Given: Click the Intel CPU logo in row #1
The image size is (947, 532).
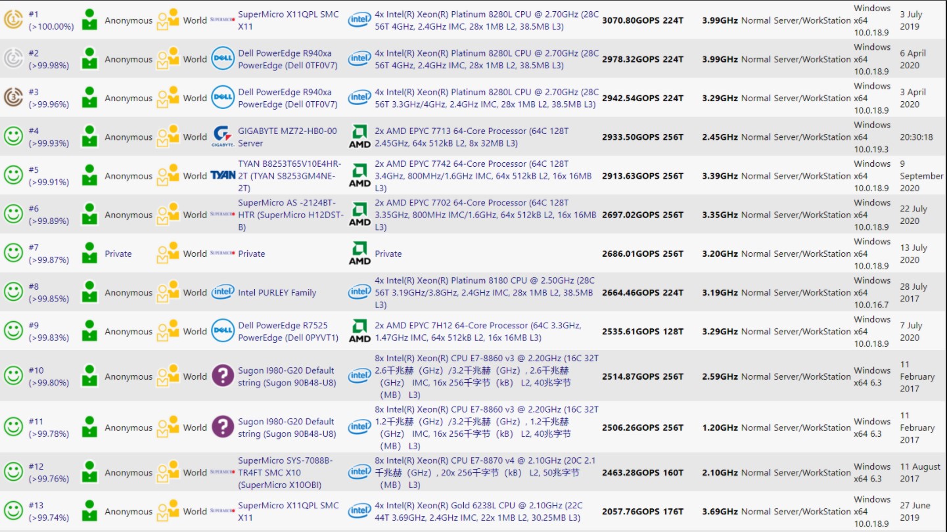Looking at the screenshot, I should [359, 20].
